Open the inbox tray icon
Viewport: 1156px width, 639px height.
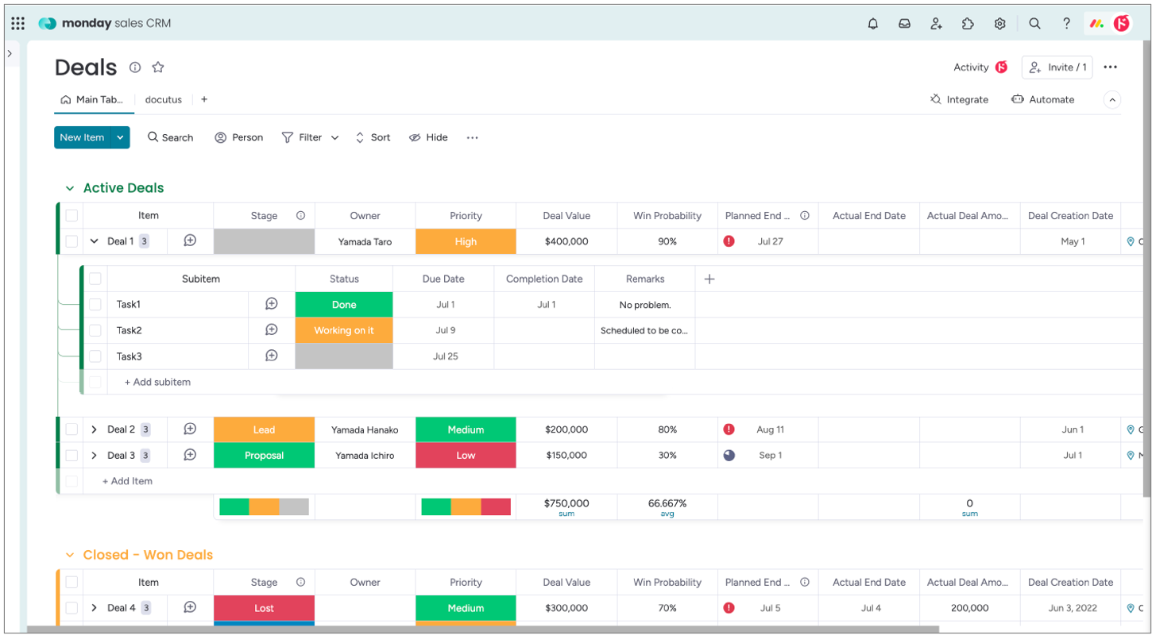[x=904, y=24]
